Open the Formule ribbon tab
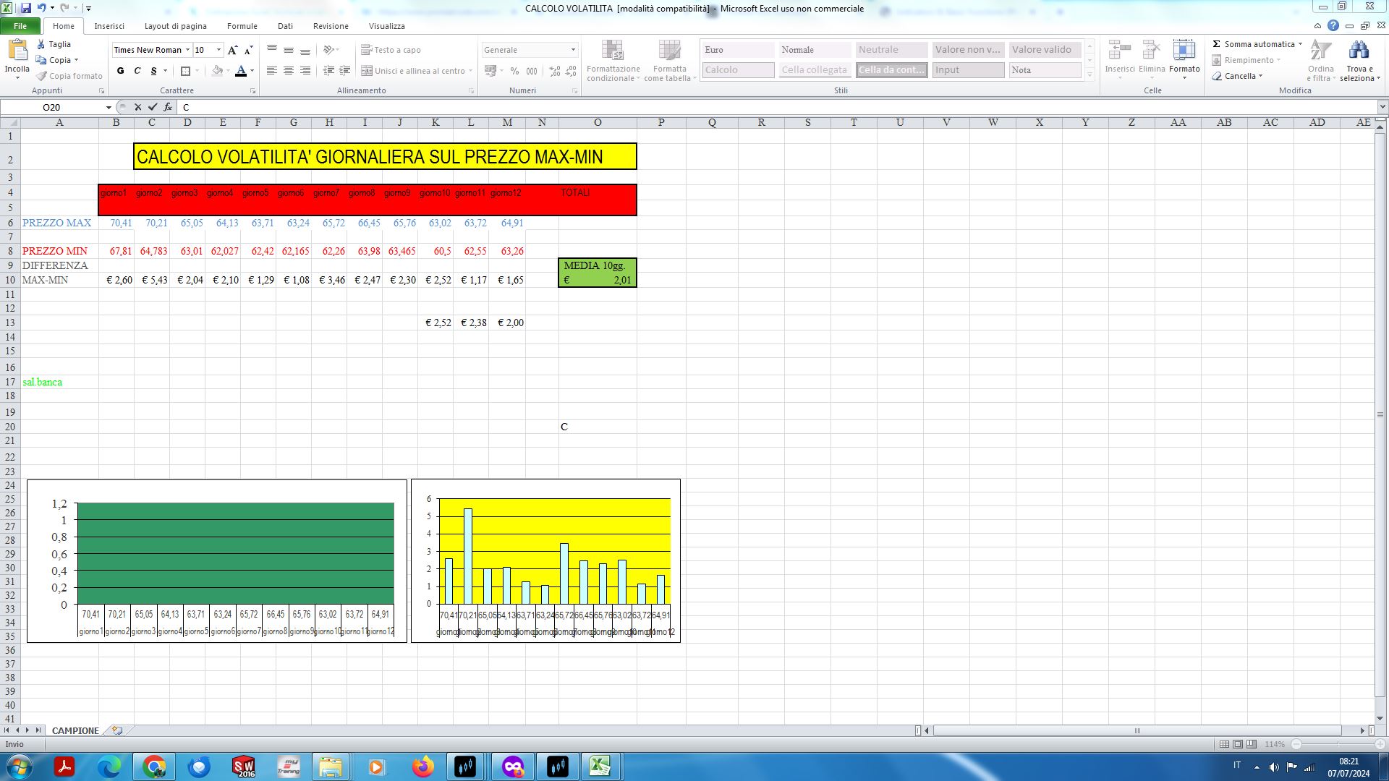This screenshot has height=781, width=1389. click(242, 26)
